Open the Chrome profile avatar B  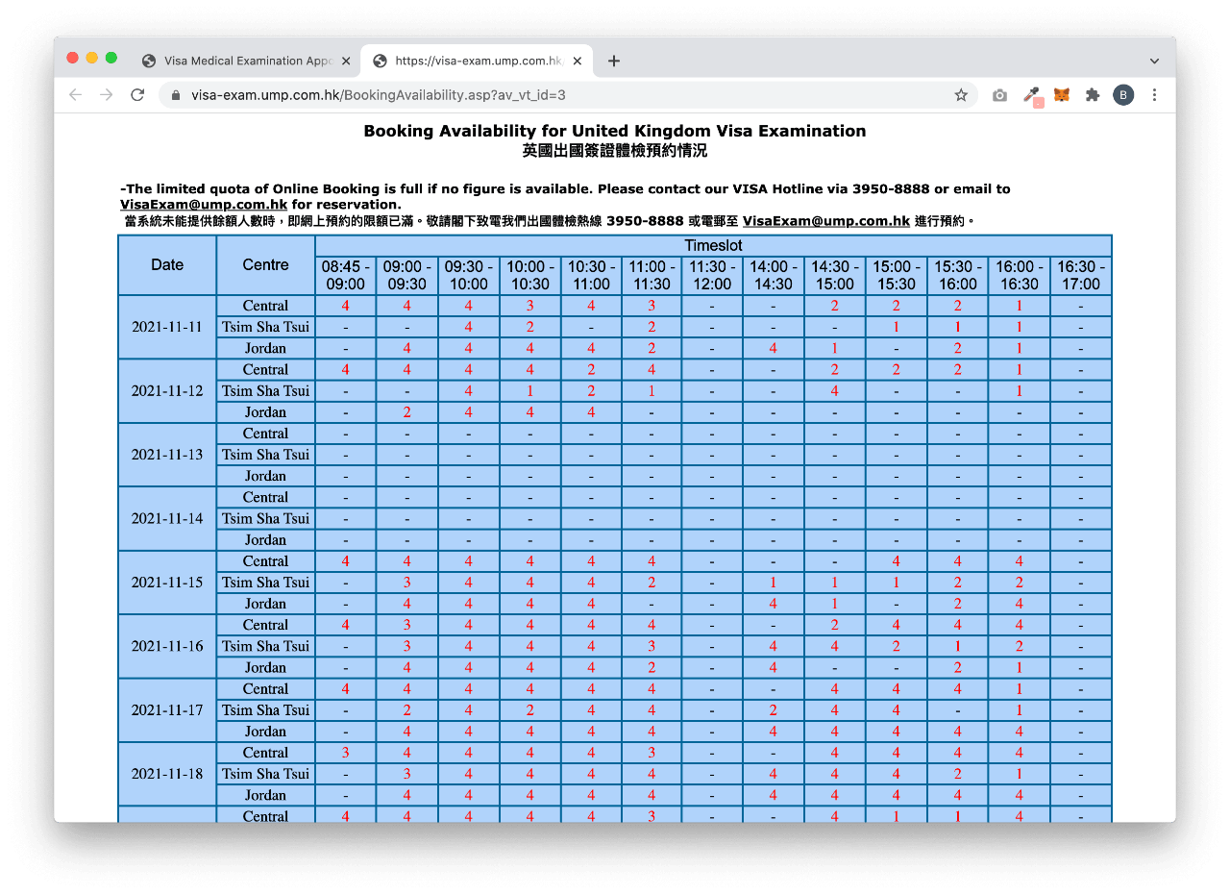pyautogui.click(x=1123, y=95)
